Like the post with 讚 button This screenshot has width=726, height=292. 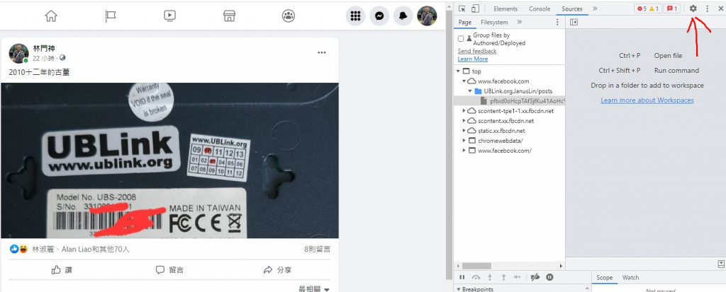62,270
